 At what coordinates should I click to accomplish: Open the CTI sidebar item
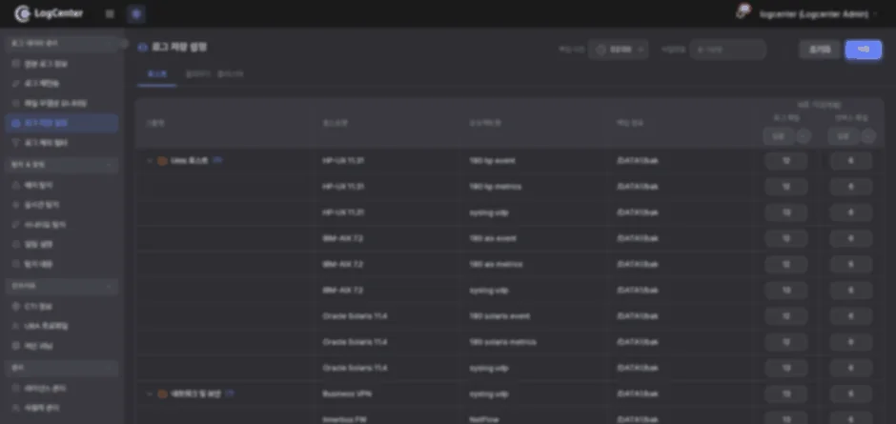[x=62, y=306]
